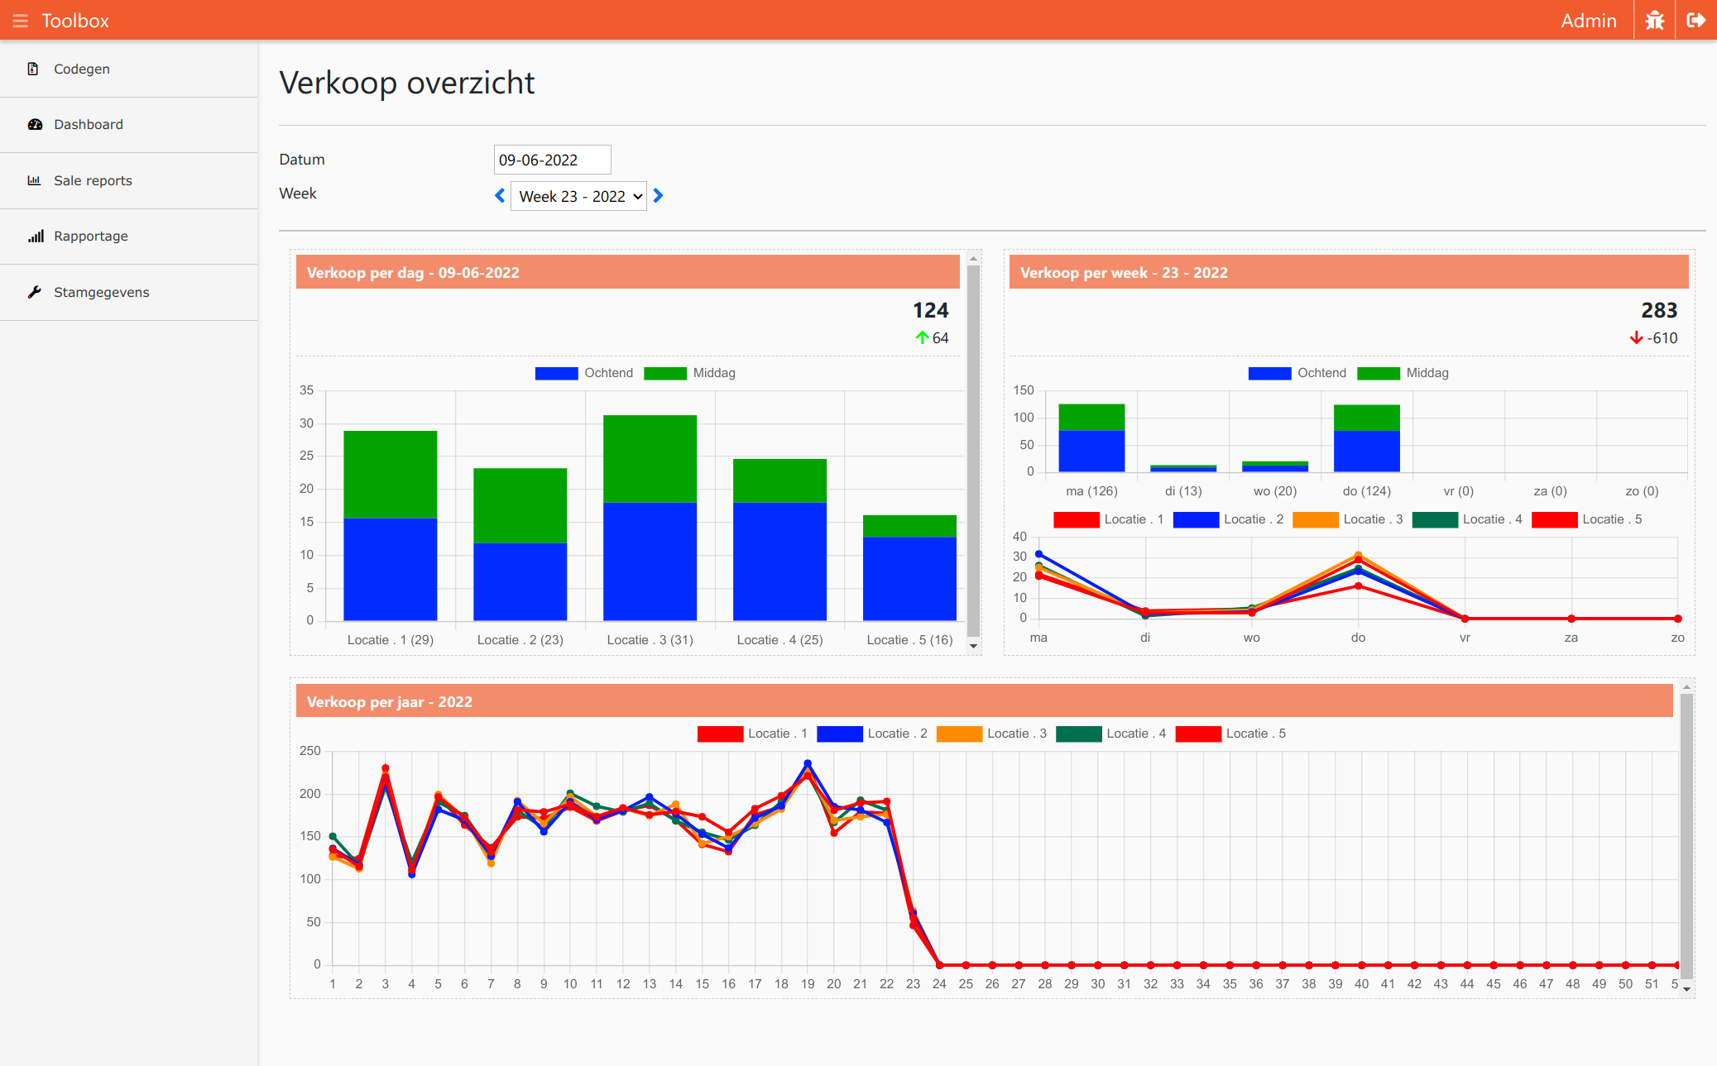1717x1066 pixels.
Task: Click the Locatie . 4 (25) axis label
Action: 779,639
